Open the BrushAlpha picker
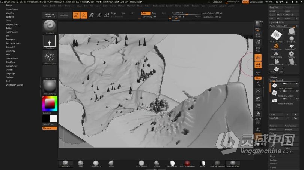The image size is (304, 170). 50,57
